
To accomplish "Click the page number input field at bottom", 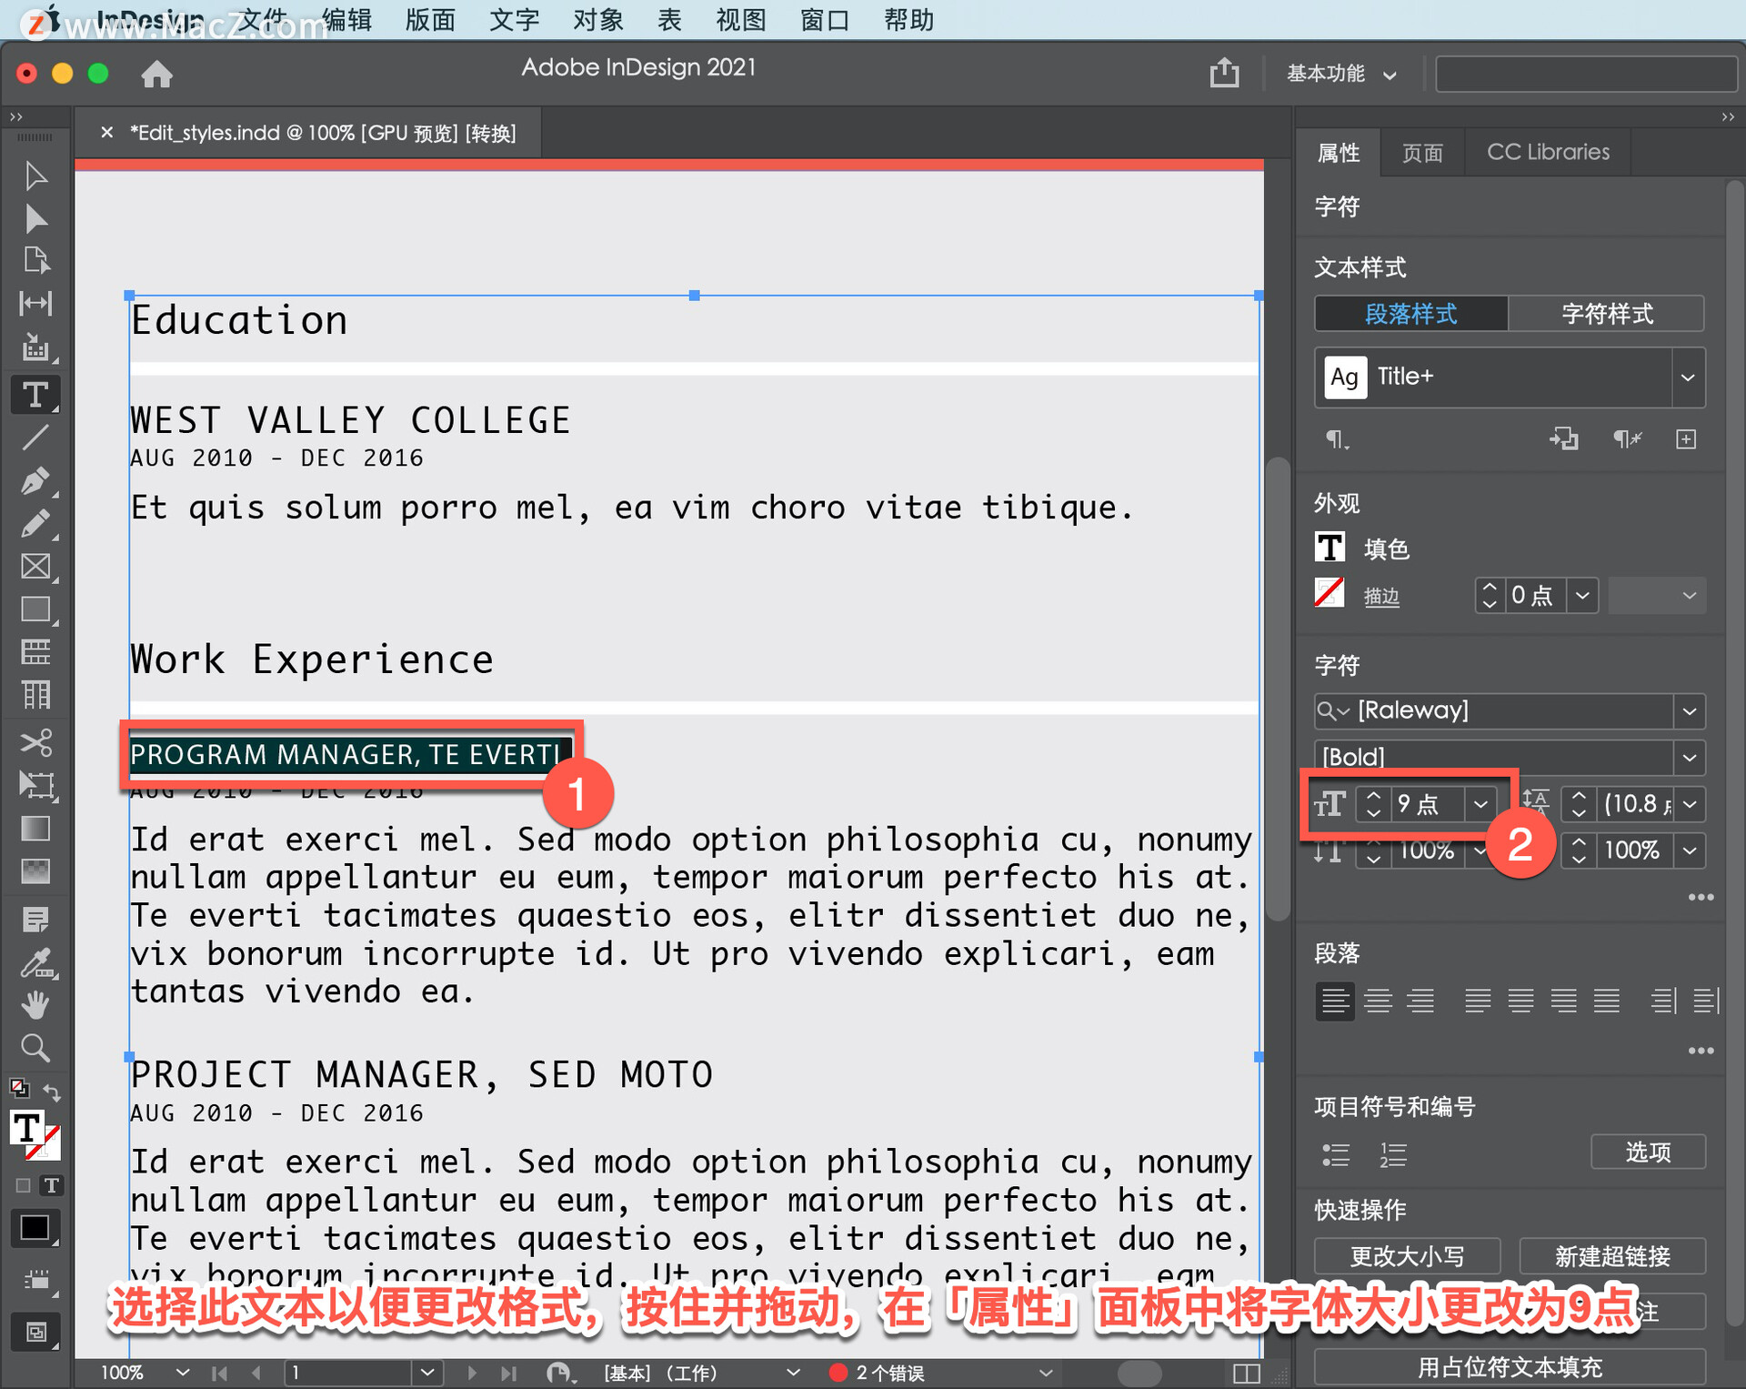I will point(350,1373).
